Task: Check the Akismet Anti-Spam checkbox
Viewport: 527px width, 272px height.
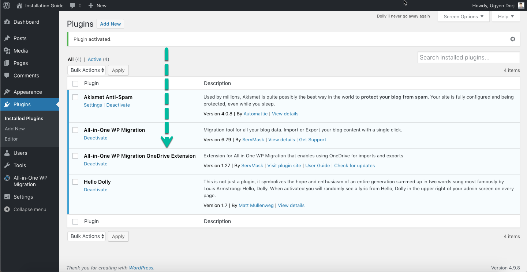Action: 75,97
